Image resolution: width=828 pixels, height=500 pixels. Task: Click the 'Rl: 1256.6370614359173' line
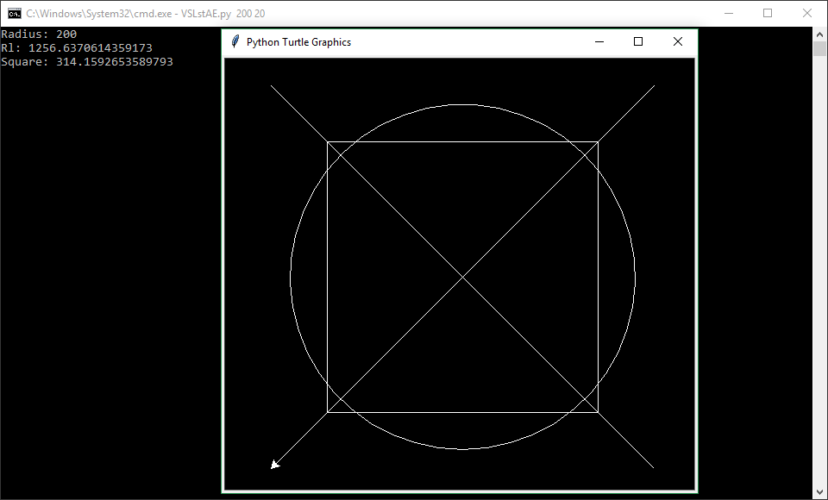point(77,48)
